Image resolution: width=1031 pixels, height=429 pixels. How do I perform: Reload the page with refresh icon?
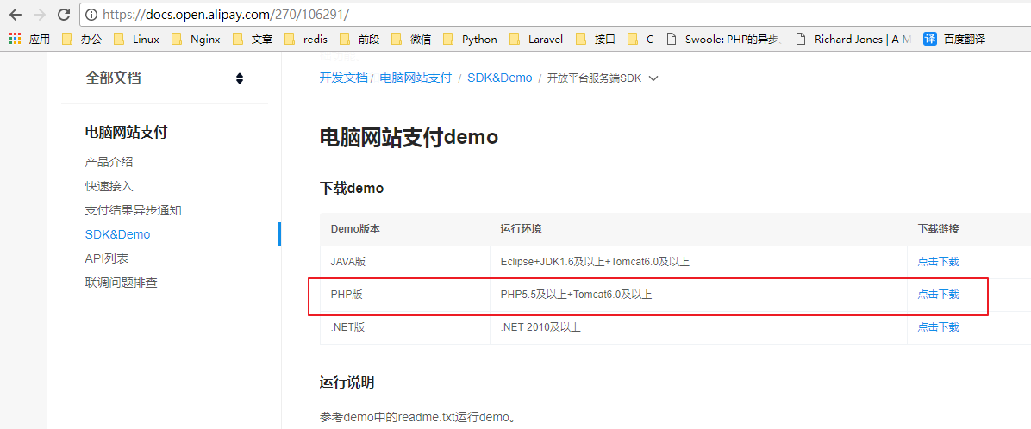coord(64,15)
